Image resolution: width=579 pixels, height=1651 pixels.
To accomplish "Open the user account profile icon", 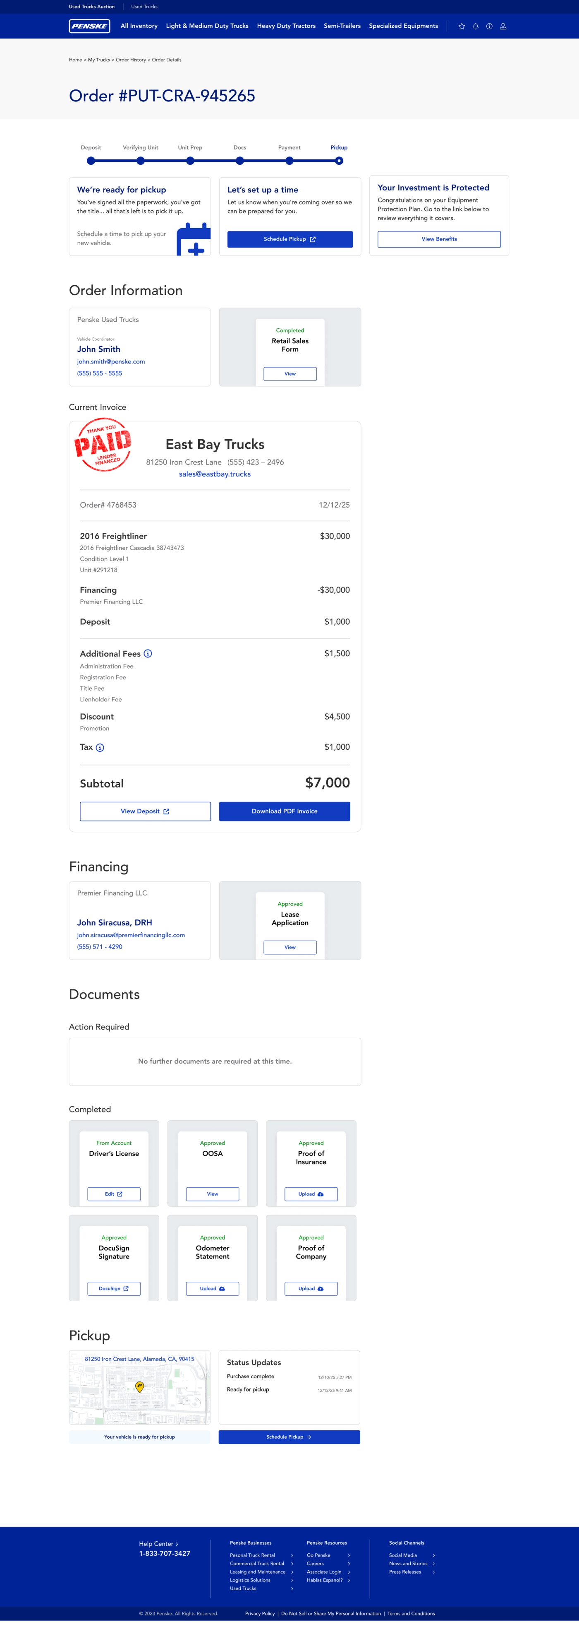I will (x=503, y=26).
